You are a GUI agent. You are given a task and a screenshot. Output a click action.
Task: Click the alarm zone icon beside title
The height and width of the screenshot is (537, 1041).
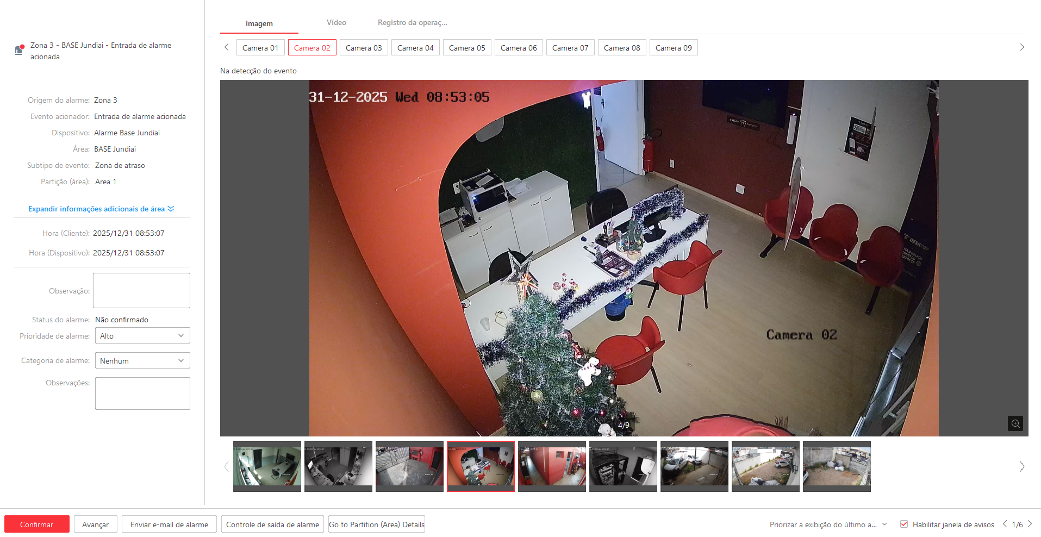coord(19,50)
